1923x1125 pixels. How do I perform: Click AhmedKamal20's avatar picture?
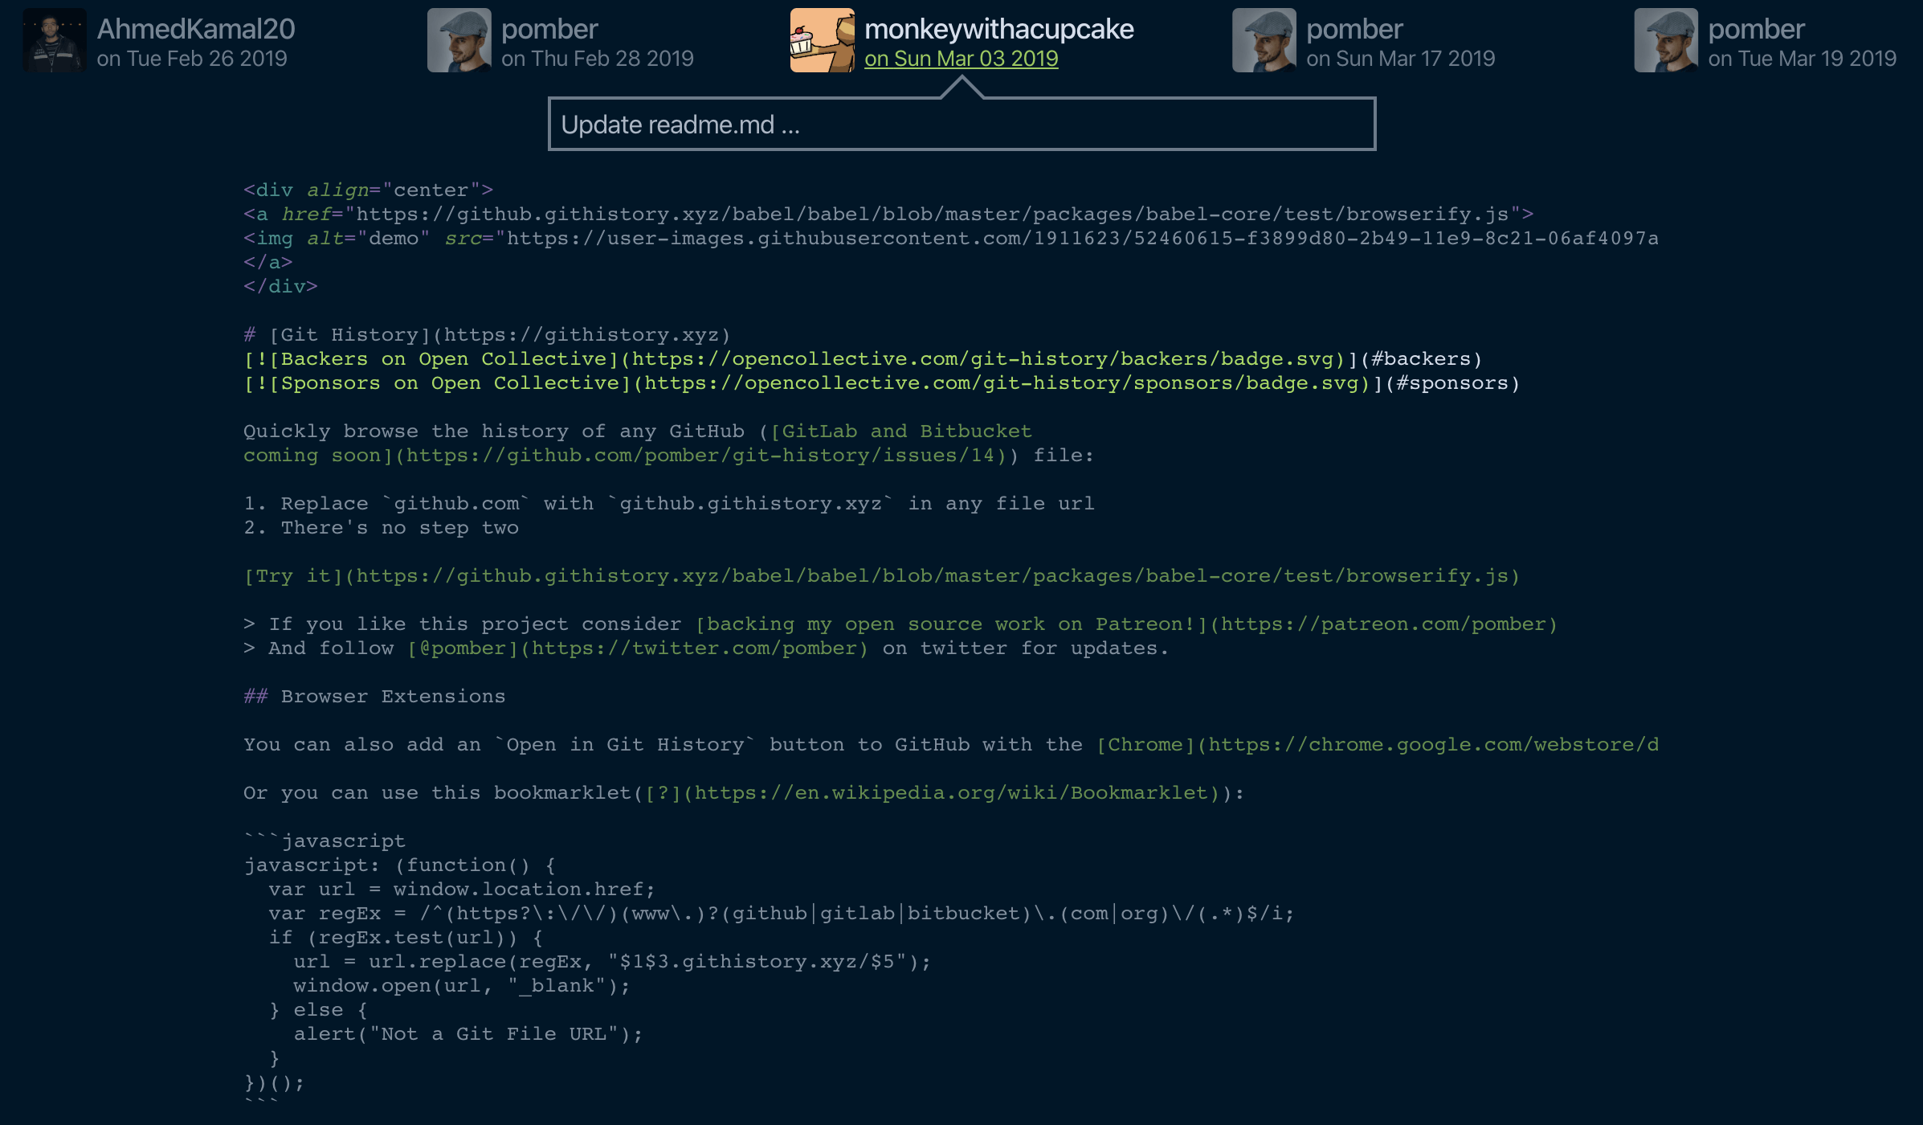pos(54,40)
